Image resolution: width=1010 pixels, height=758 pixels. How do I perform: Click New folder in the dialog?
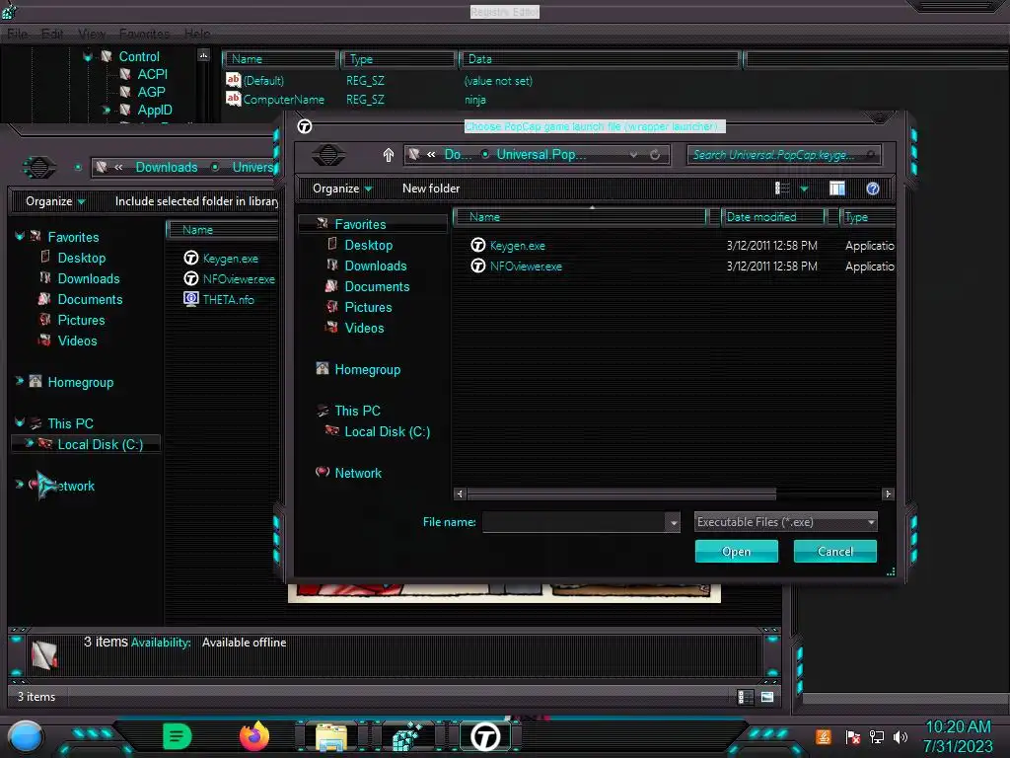431,189
